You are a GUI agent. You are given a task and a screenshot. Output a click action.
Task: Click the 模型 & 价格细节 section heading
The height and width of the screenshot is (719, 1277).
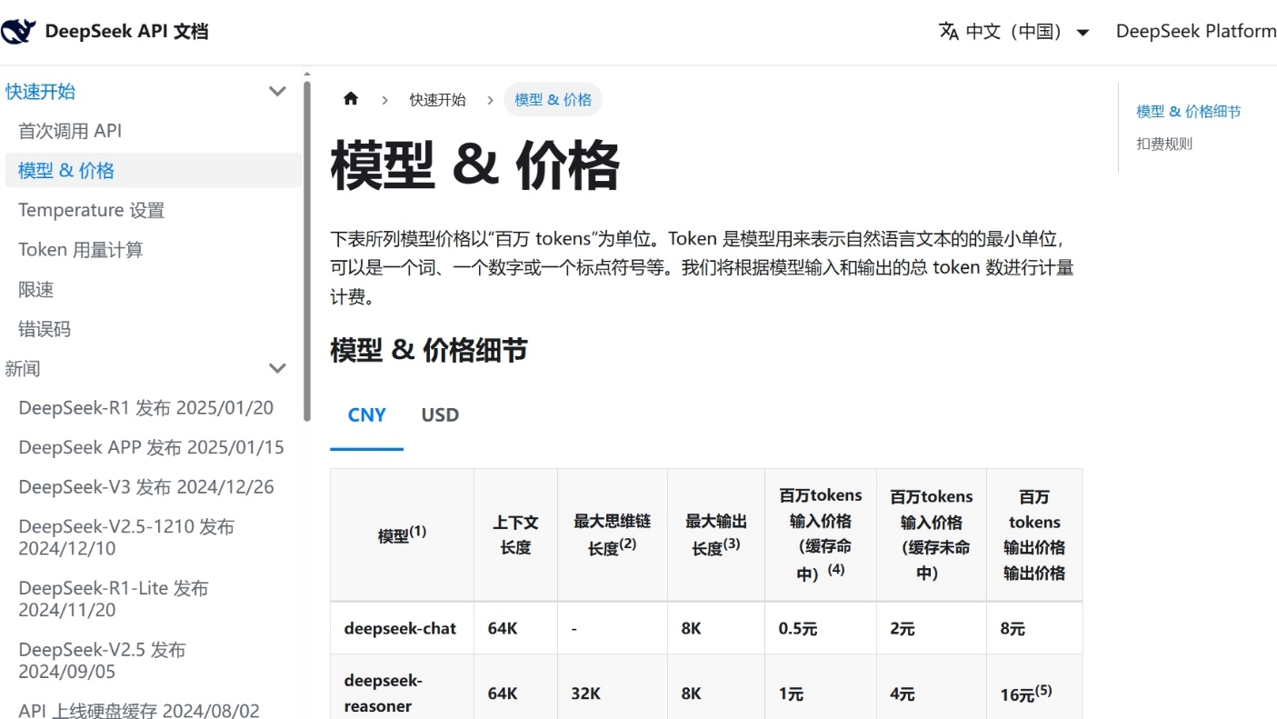(429, 350)
